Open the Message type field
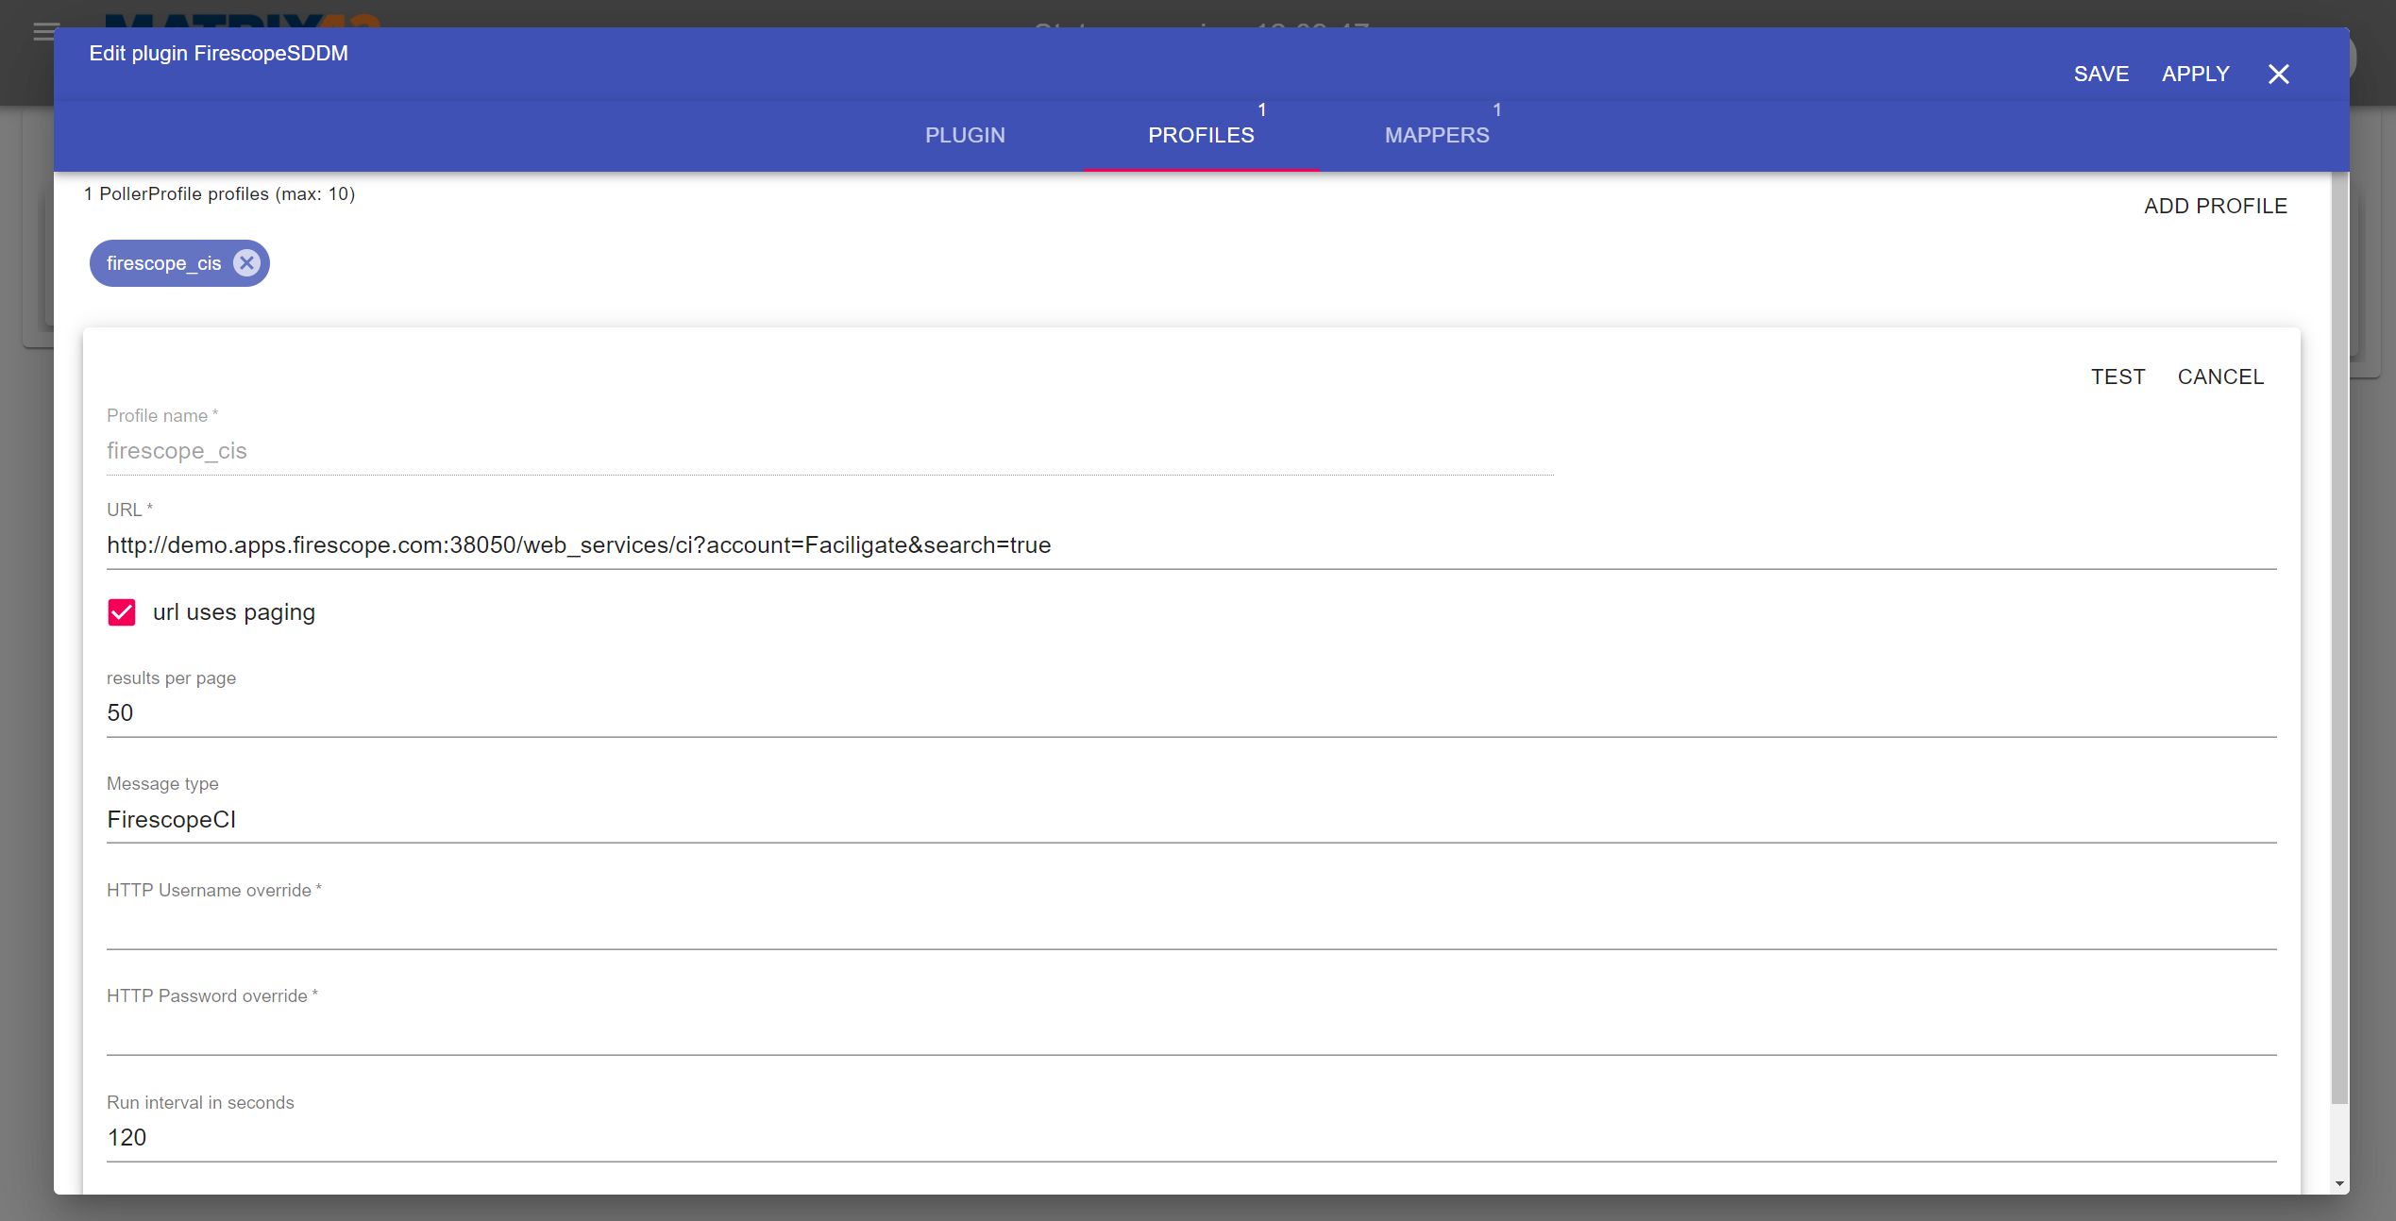 click(1190, 819)
